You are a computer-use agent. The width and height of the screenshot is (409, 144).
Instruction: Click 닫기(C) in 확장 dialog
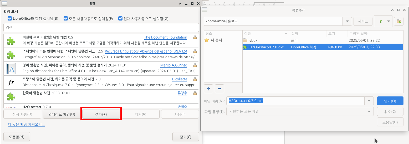tap(186, 137)
